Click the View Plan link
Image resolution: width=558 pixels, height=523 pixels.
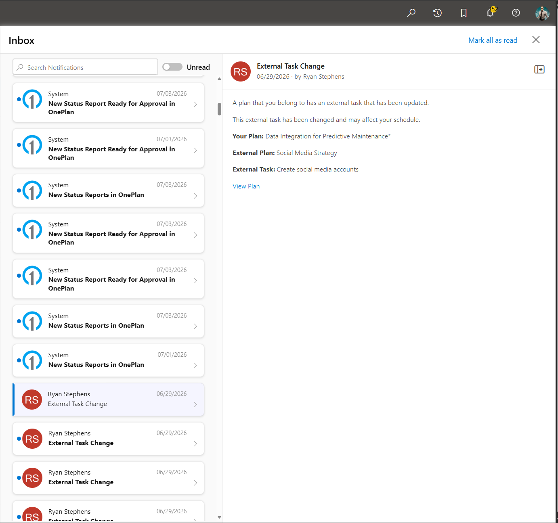coord(246,186)
